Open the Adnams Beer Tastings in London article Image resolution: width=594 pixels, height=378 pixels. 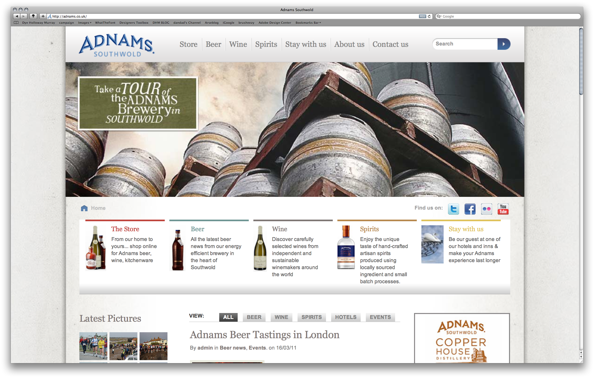[264, 335]
